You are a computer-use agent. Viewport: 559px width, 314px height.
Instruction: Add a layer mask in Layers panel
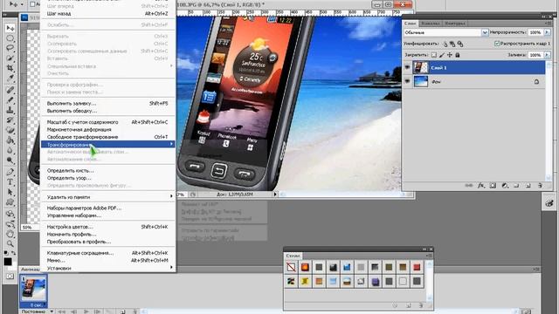493,186
